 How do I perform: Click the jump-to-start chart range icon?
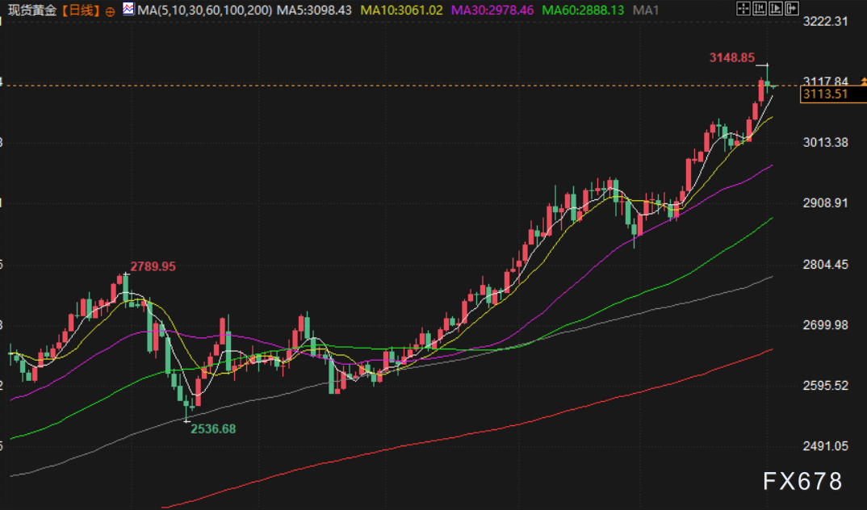point(760,8)
